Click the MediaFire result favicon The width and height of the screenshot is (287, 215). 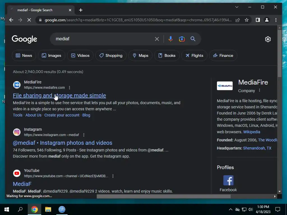(x=17, y=85)
